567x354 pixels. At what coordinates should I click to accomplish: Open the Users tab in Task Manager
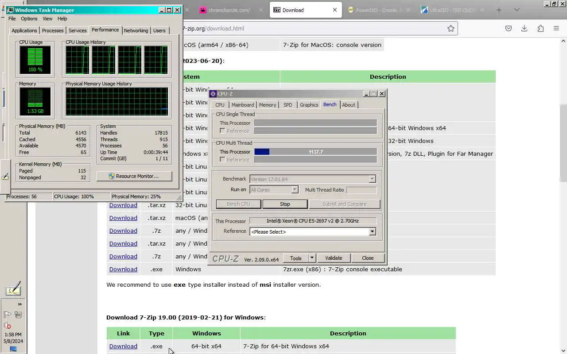[159, 31]
